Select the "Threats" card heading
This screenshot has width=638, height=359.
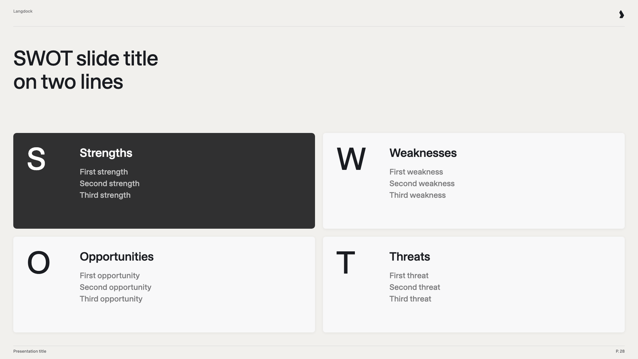[x=410, y=256]
